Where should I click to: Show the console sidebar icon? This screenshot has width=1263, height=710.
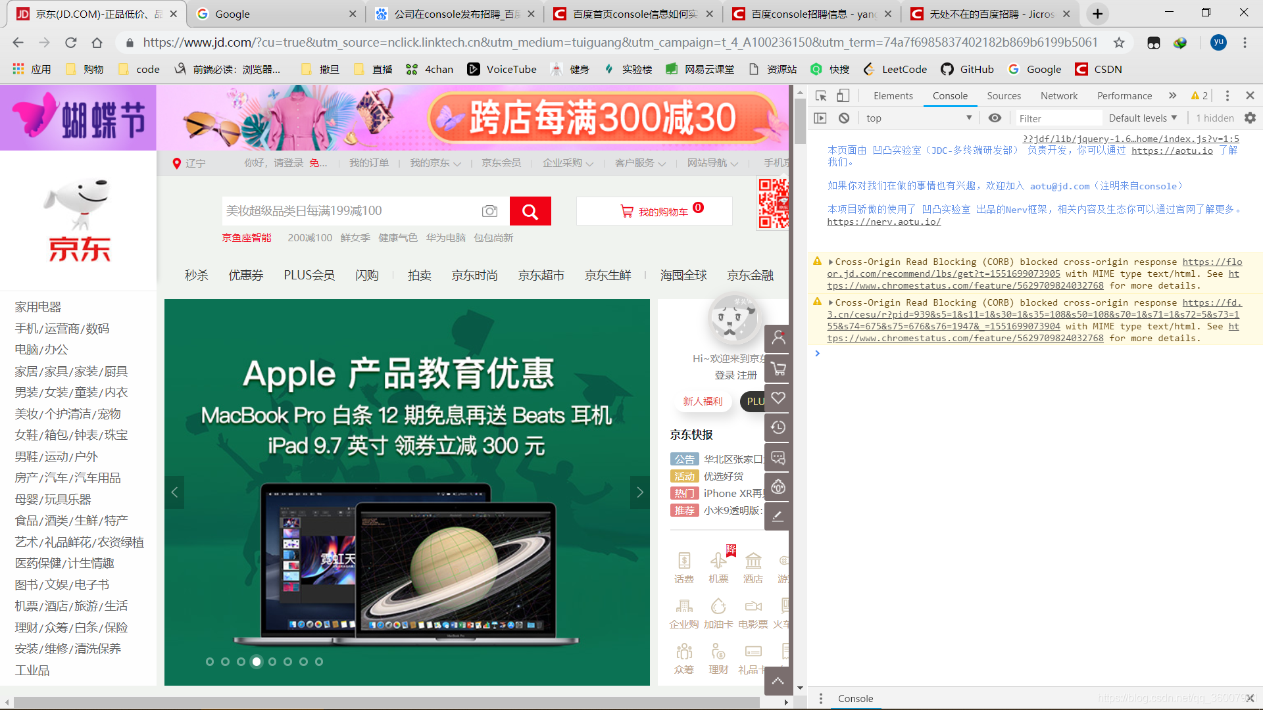(x=820, y=118)
